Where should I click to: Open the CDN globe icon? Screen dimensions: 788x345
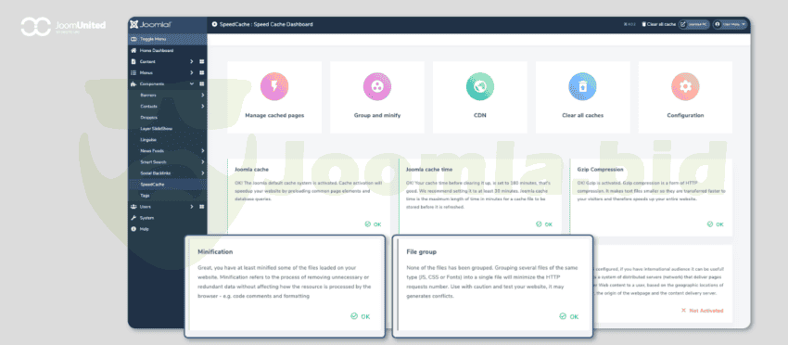pos(480,86)
